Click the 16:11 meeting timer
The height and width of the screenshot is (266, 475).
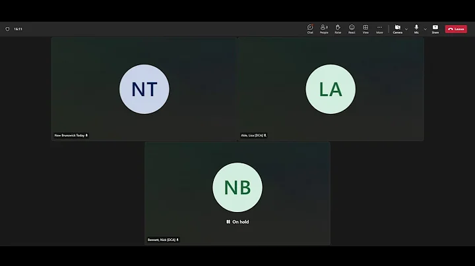(x=18, y=29)
